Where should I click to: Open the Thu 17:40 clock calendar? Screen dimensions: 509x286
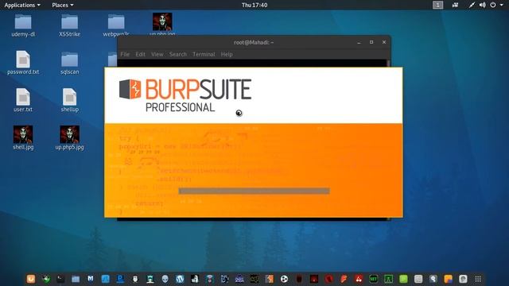[x=254, y=5]
